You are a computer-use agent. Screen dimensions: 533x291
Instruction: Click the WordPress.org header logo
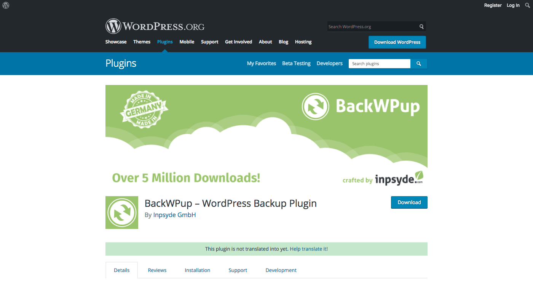(x=155, y=26)
